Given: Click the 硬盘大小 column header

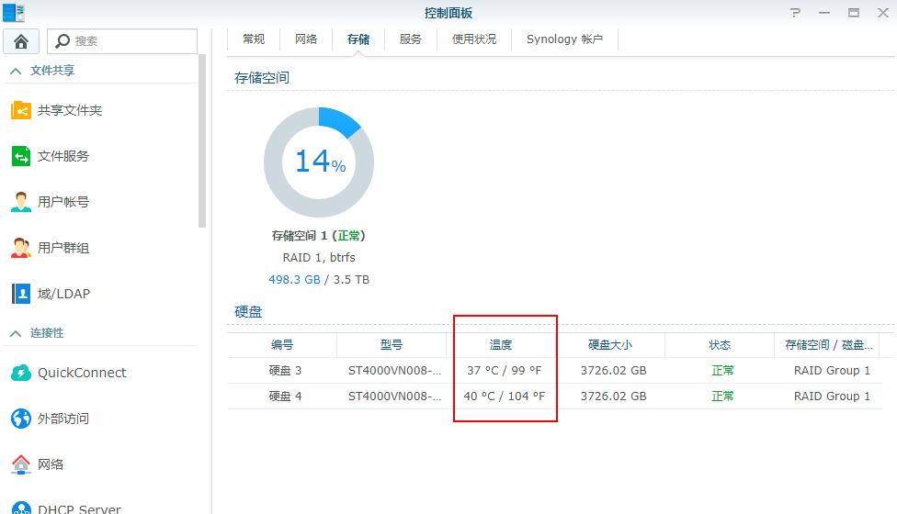Looking at the screenshot, I should (610, 345).
